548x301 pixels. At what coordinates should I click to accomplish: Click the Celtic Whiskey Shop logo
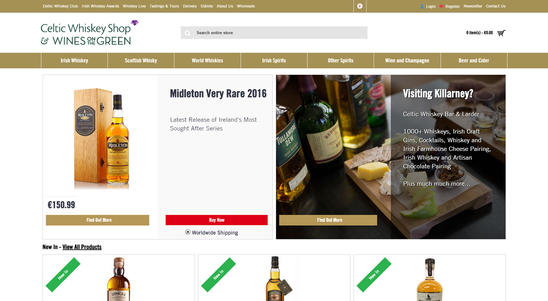point(90,32)
